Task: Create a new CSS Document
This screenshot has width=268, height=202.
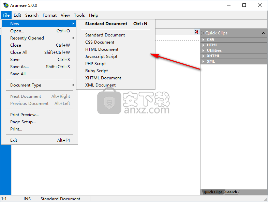Action: pyautogui.click(x=116, y=42)
